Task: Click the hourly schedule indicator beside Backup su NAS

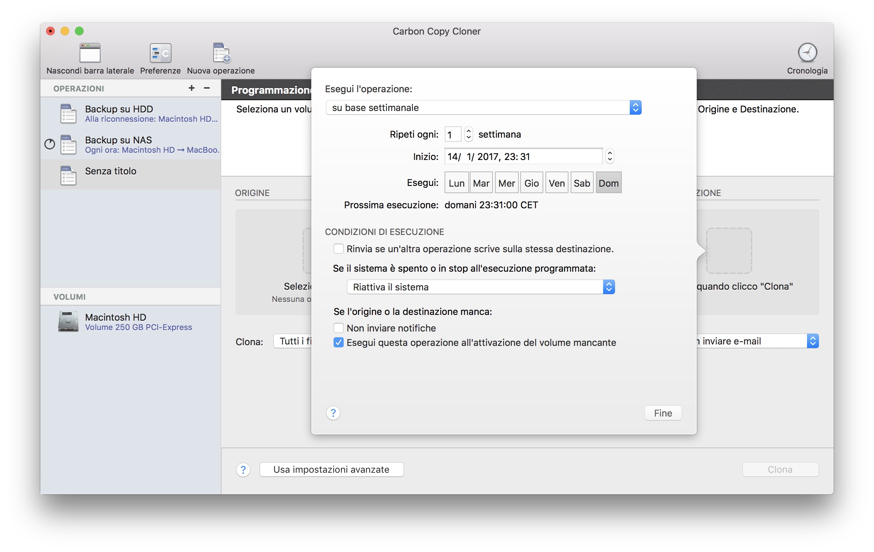Action: click(50, 144)
